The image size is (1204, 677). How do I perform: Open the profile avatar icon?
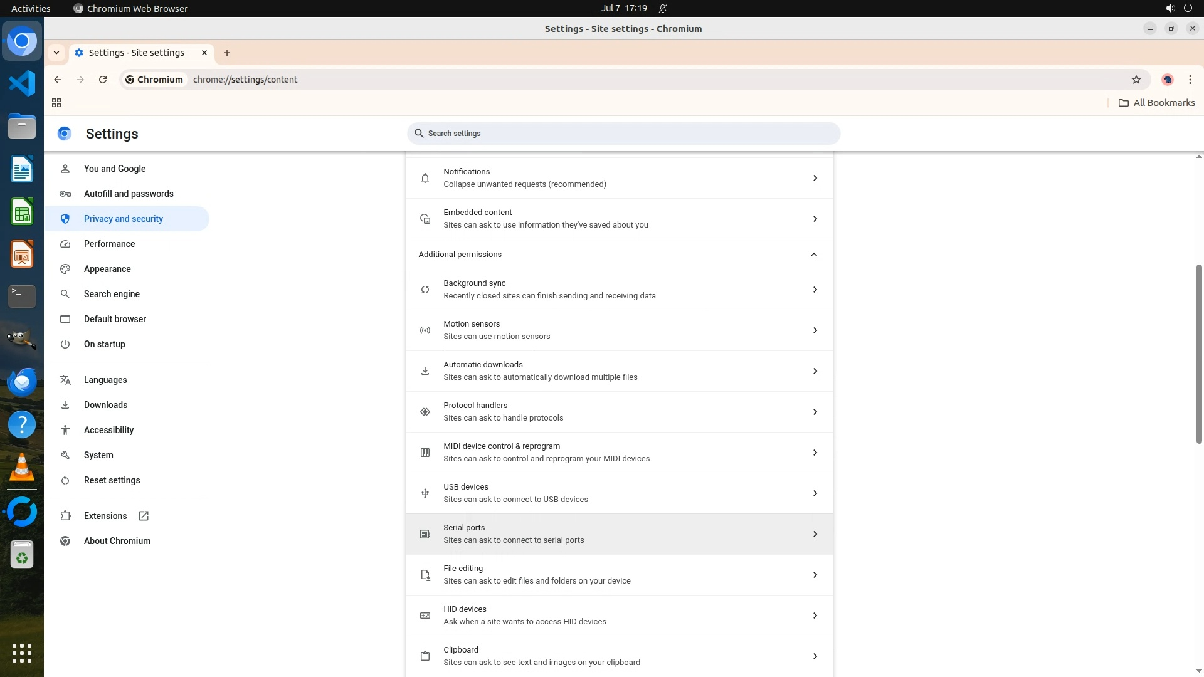pos(1167,80)
